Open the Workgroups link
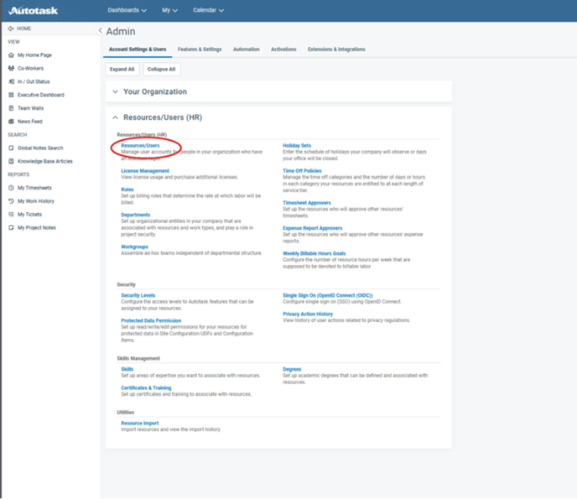 (x=134, y=247)
